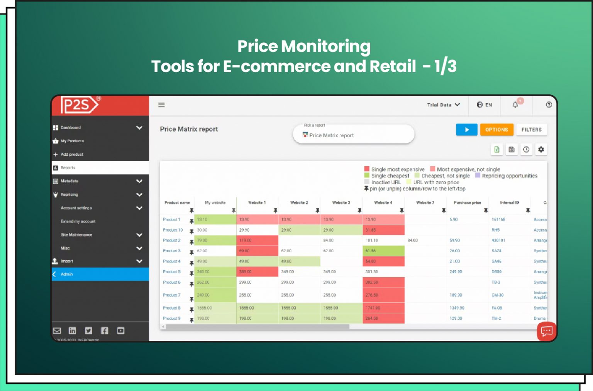Unpin the Website 3 column
The height and width of the screenshot is (391, 593).
coord(359,211)
